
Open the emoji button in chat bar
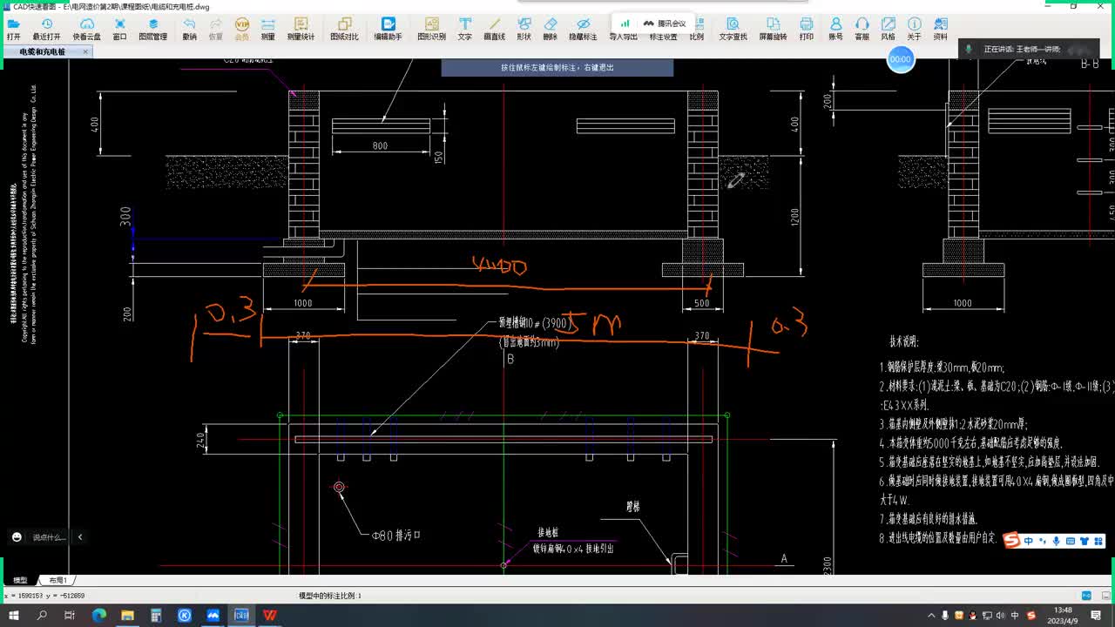pos(17,537)
